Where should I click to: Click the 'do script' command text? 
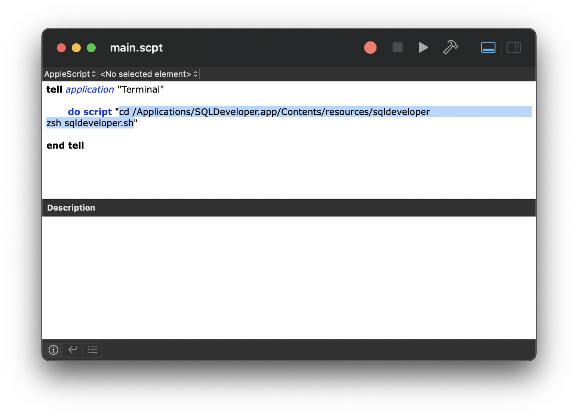point(90,112)
